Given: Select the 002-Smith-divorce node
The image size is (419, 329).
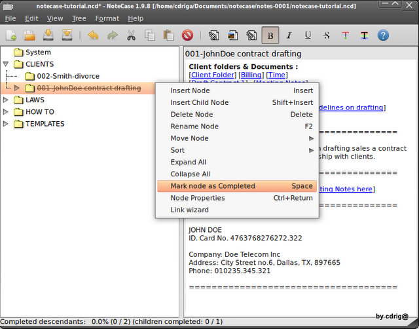Looking at the screenshot, I should 68,76.
